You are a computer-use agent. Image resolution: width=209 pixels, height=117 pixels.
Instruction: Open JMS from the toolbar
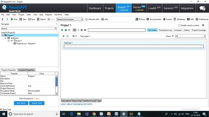click(190, 19)
